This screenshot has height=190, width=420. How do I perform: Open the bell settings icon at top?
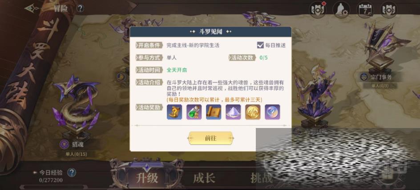coord(341,10)
